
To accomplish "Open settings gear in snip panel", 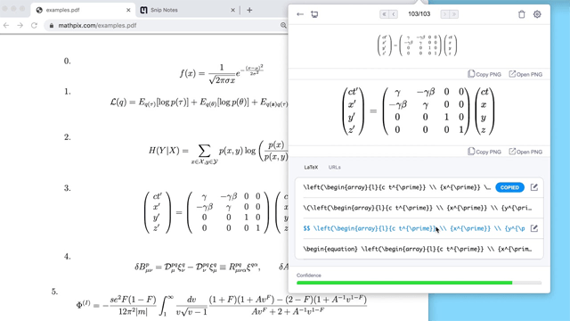I will 537,14.
